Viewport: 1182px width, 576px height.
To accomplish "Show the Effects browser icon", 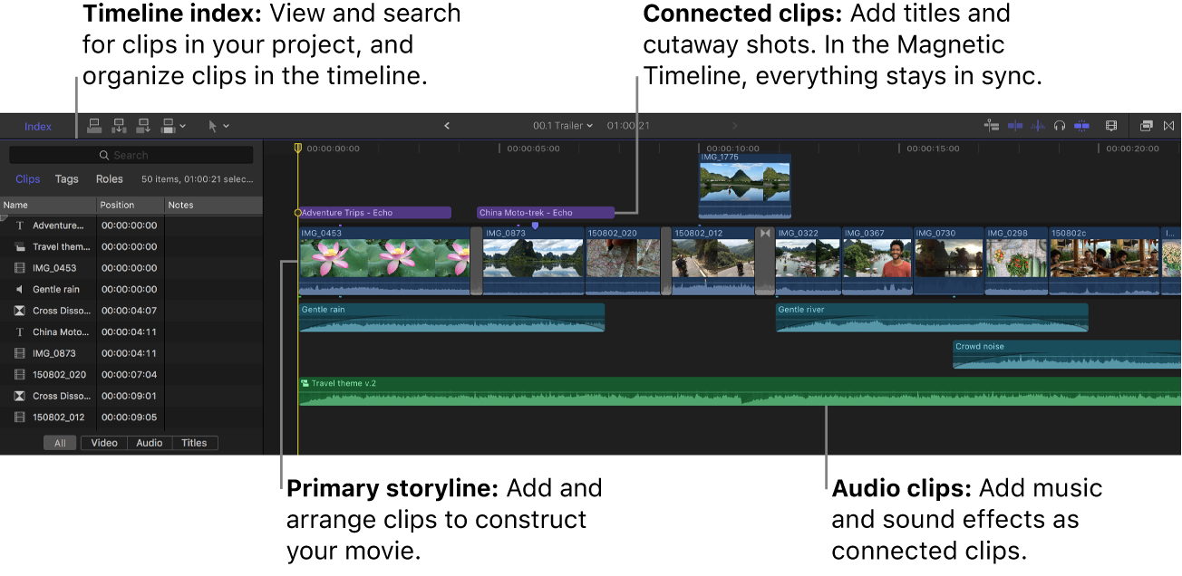I will point(1147,126).
